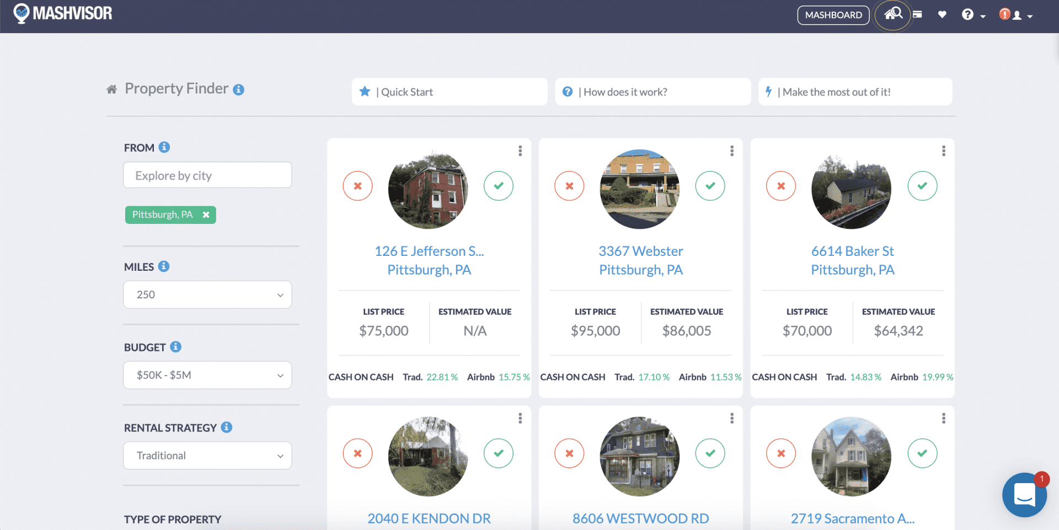Screen dimensions: 1059x530
Task: Show info for BUDGET filter
Action: click(175, 347)
